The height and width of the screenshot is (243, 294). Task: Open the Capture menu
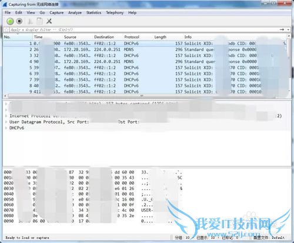[x=56, y=12]
